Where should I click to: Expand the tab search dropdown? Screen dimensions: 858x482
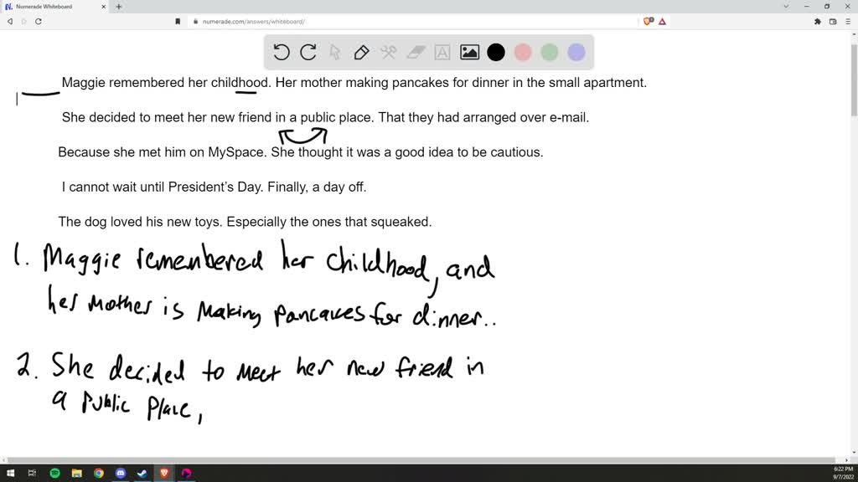pyautogui.click(x=786, y=7)
